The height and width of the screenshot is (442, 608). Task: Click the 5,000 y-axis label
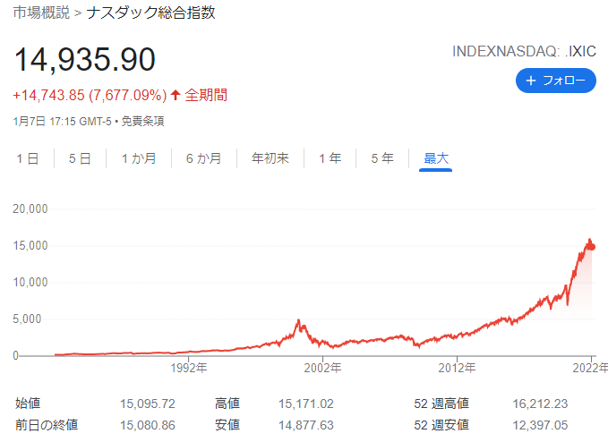tap(27, 319)
